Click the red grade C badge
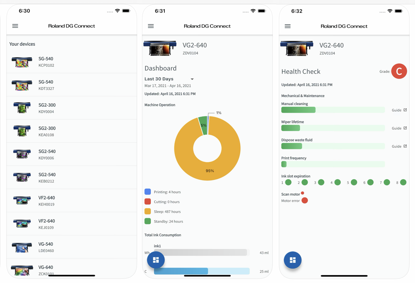415x283 pixels. click(x=399, y=71)
